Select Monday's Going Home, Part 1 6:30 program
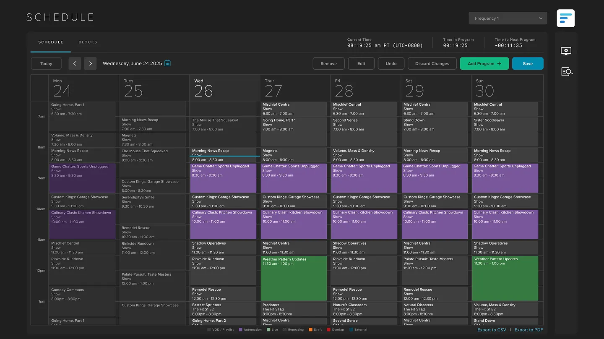The width and height of the screenshot is (604, 339). coord(82,117)
